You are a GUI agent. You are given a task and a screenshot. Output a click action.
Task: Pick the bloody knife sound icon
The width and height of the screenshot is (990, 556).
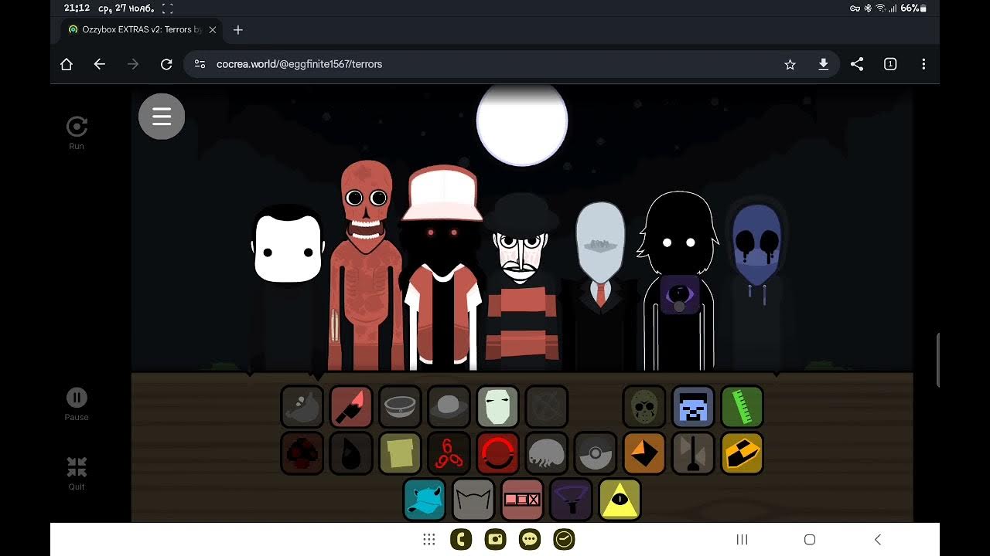(x=351, y=407)
